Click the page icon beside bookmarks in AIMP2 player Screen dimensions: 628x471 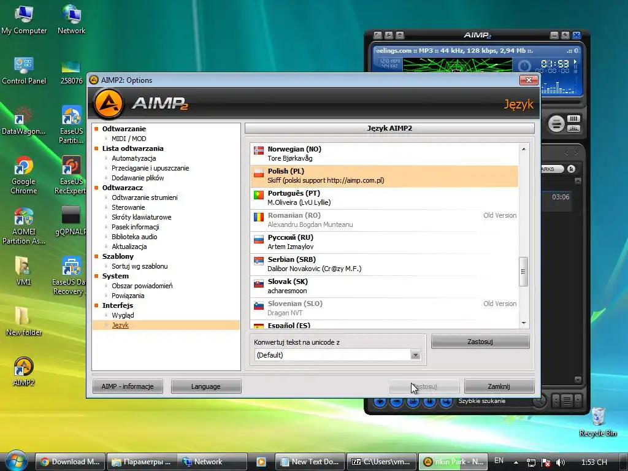coord(572,169)
